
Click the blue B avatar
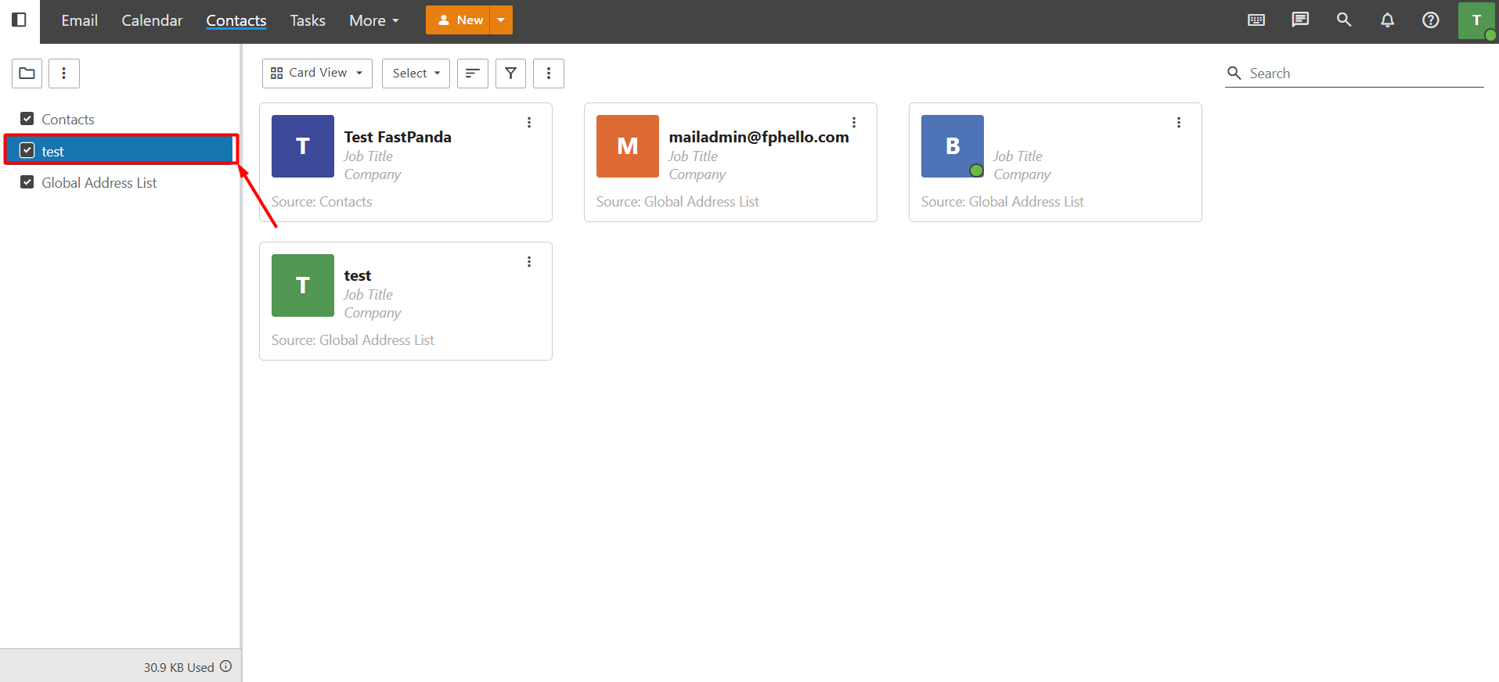(x=953, y=146)
